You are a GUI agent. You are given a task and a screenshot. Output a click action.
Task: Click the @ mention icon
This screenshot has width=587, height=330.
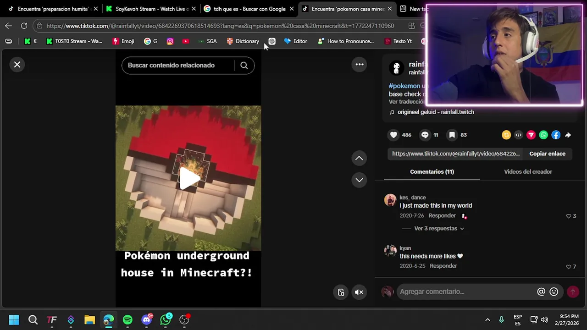[x=541, y=291]
